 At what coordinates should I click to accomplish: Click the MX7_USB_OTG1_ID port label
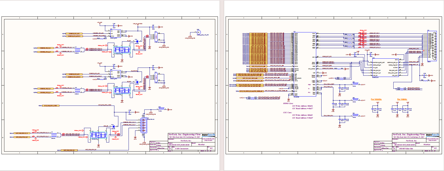pyautogui.click(x=69, y=150)
